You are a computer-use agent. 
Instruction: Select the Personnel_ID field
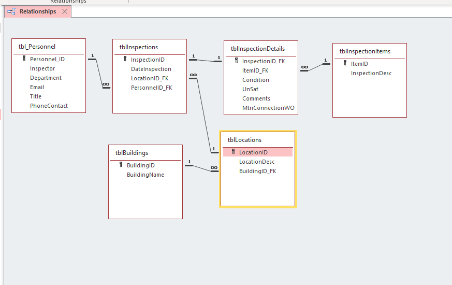[x=47, y=59]
